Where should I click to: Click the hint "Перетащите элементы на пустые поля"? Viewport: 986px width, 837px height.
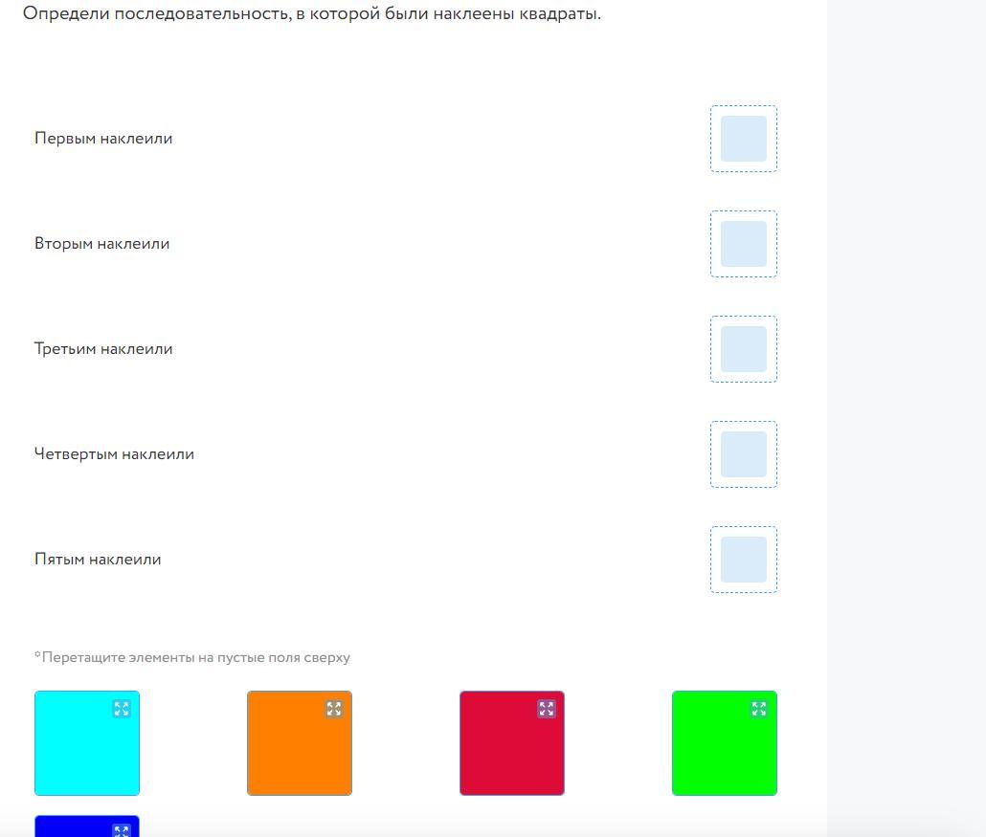[x=192, y=657]
